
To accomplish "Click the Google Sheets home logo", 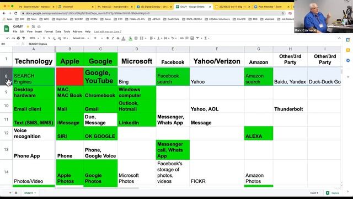I will [7, 29].
